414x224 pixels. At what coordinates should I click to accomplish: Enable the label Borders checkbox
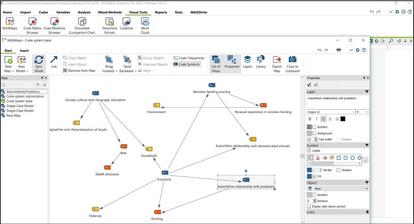tap(314, 127)
